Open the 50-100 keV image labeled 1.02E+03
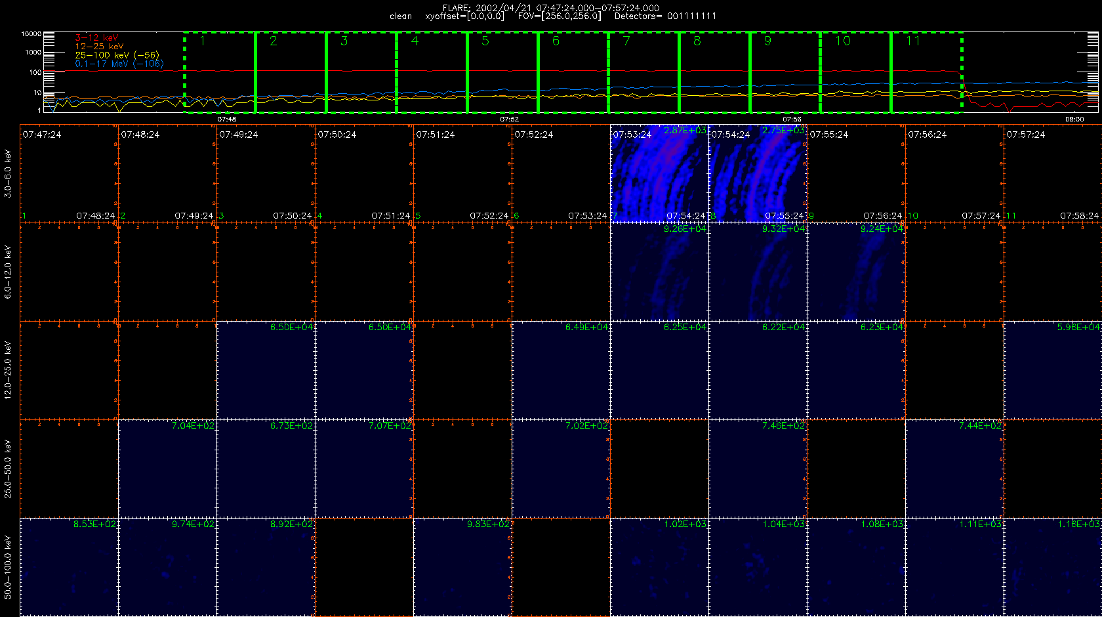Image resolution: width=1102 pixels, height=617 pixels. 659,567
